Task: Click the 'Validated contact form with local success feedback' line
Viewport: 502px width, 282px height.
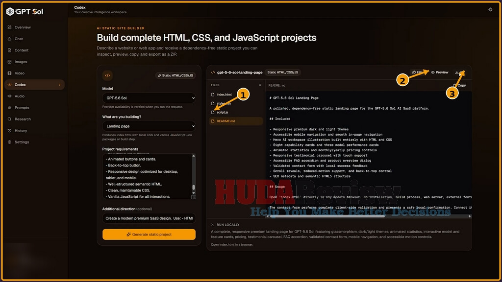Action: 319,166
